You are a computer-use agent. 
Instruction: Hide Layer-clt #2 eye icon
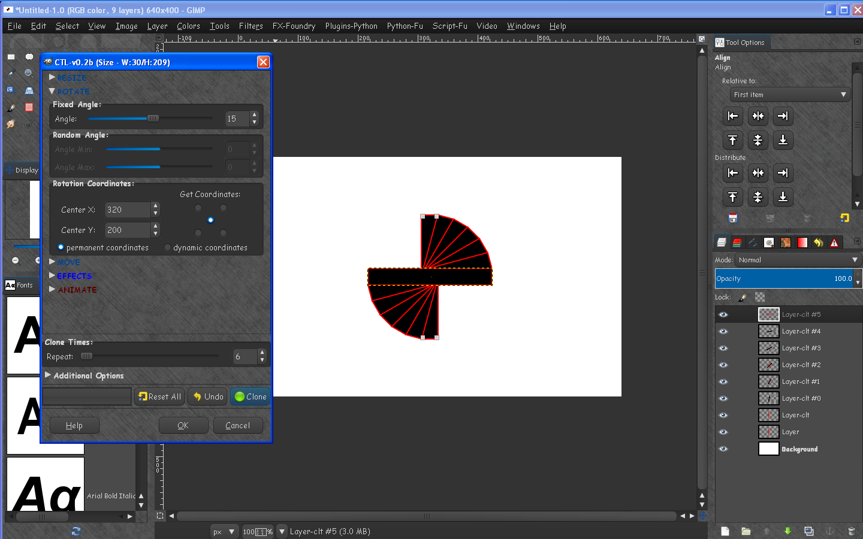pyautogui.click(x=723, y=365)
